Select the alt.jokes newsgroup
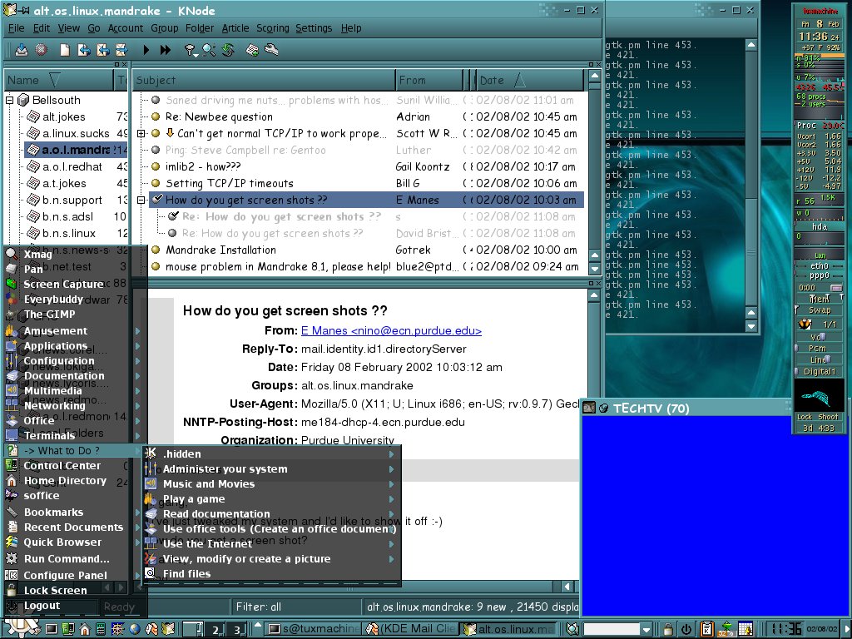Screen dimensions: 852x639 63,116
